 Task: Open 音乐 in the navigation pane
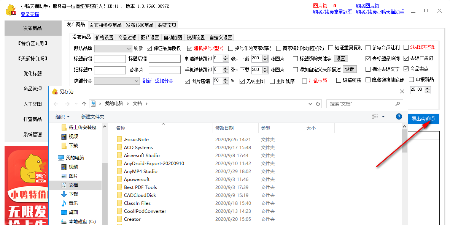point(73,203)
